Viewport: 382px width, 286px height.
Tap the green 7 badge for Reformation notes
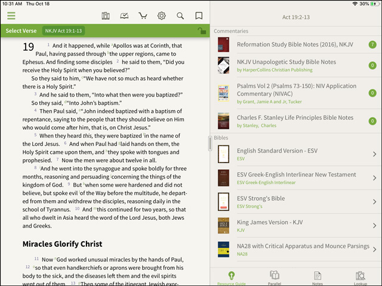point(372,45)
